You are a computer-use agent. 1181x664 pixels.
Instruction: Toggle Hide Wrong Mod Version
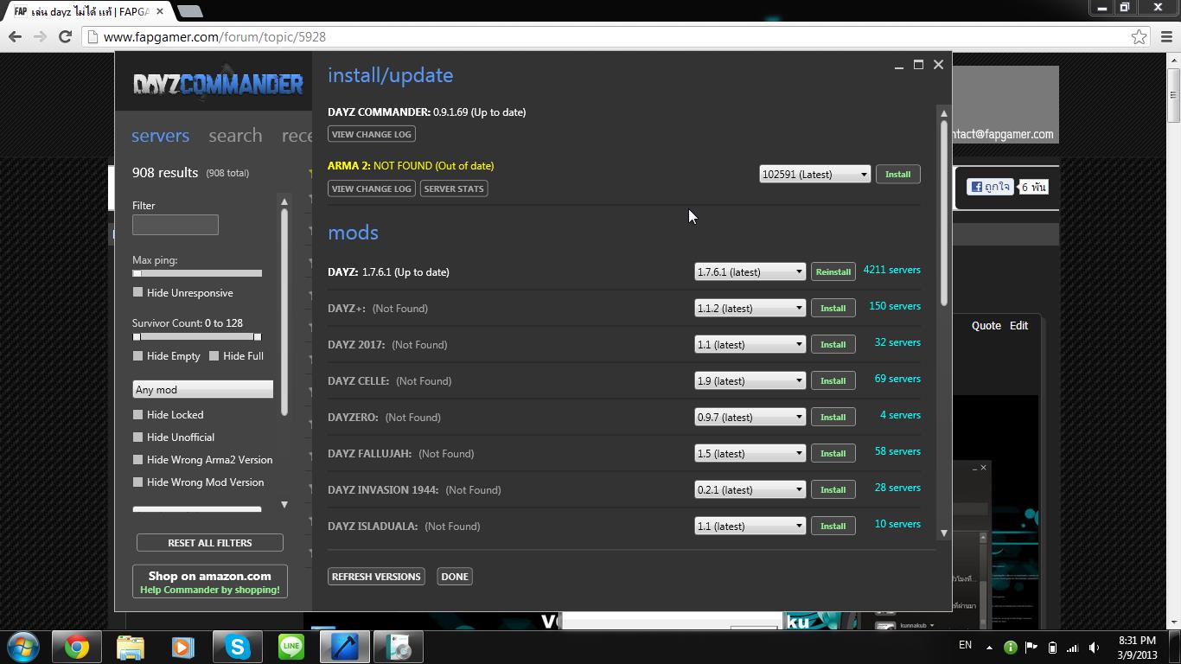tap(137, 482)
